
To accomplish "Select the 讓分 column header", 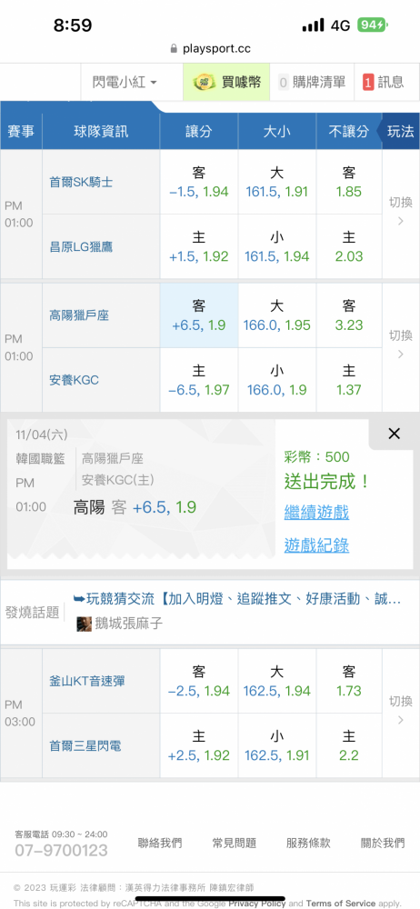I will pos(199,132).
